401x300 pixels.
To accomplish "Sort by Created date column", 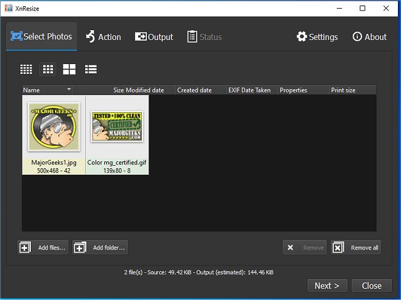I will pos(200,90).
